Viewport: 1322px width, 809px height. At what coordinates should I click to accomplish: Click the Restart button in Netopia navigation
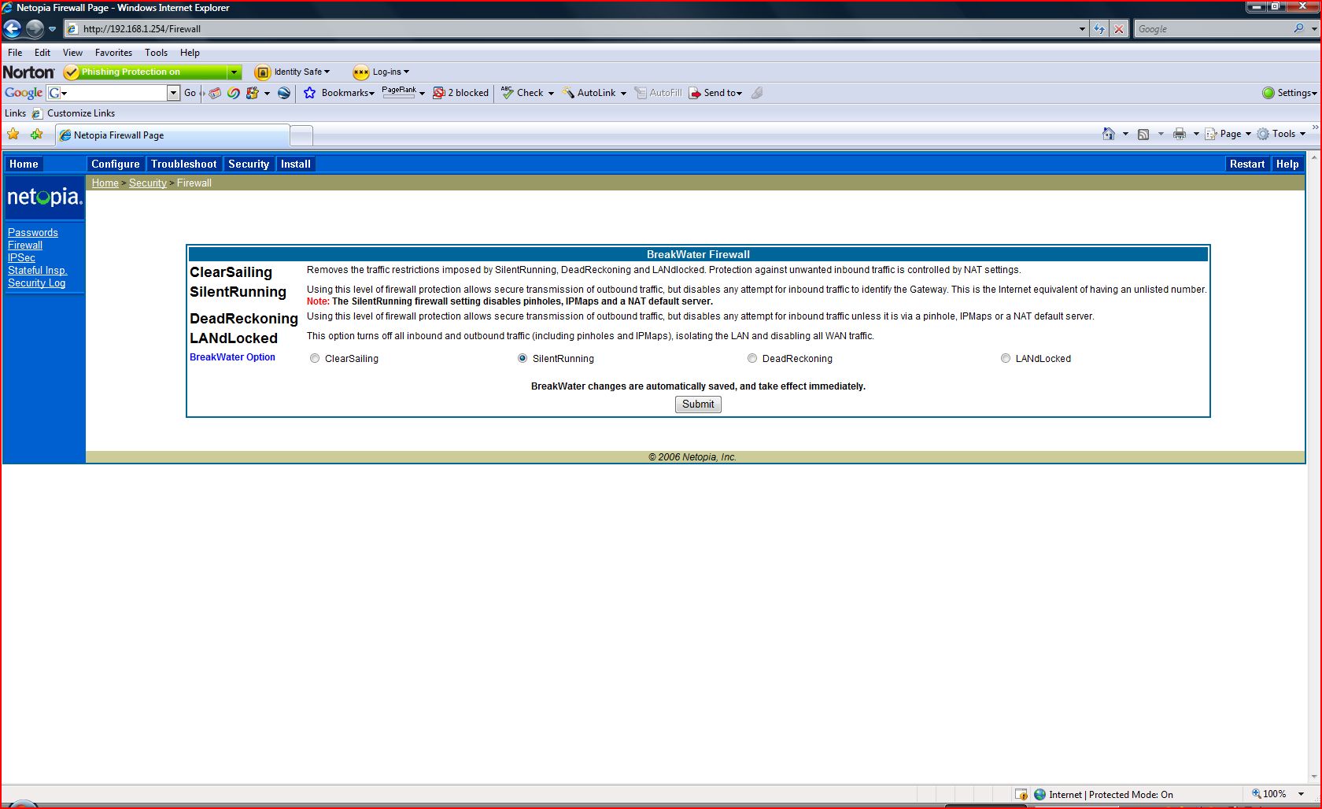coord(1247,164)
